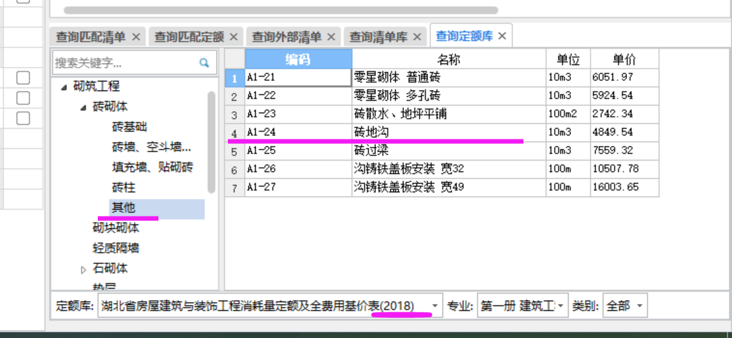Select 砖基础 in the tree
The height and width of the screenshot is (338, 732).
coord(130,127)
